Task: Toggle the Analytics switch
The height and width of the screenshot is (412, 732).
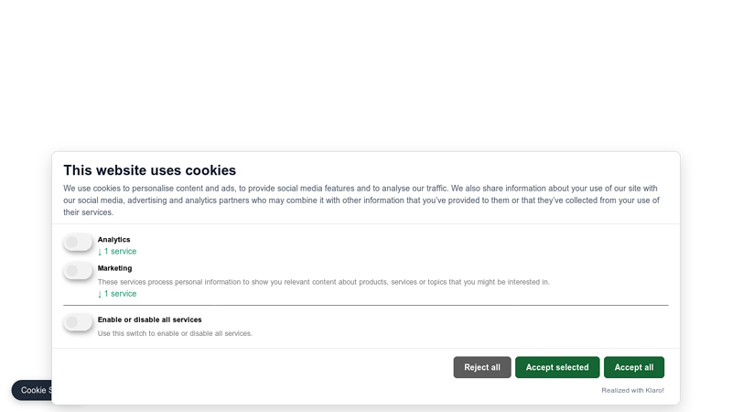Action: pyautogui.click(x=78, y=242)
